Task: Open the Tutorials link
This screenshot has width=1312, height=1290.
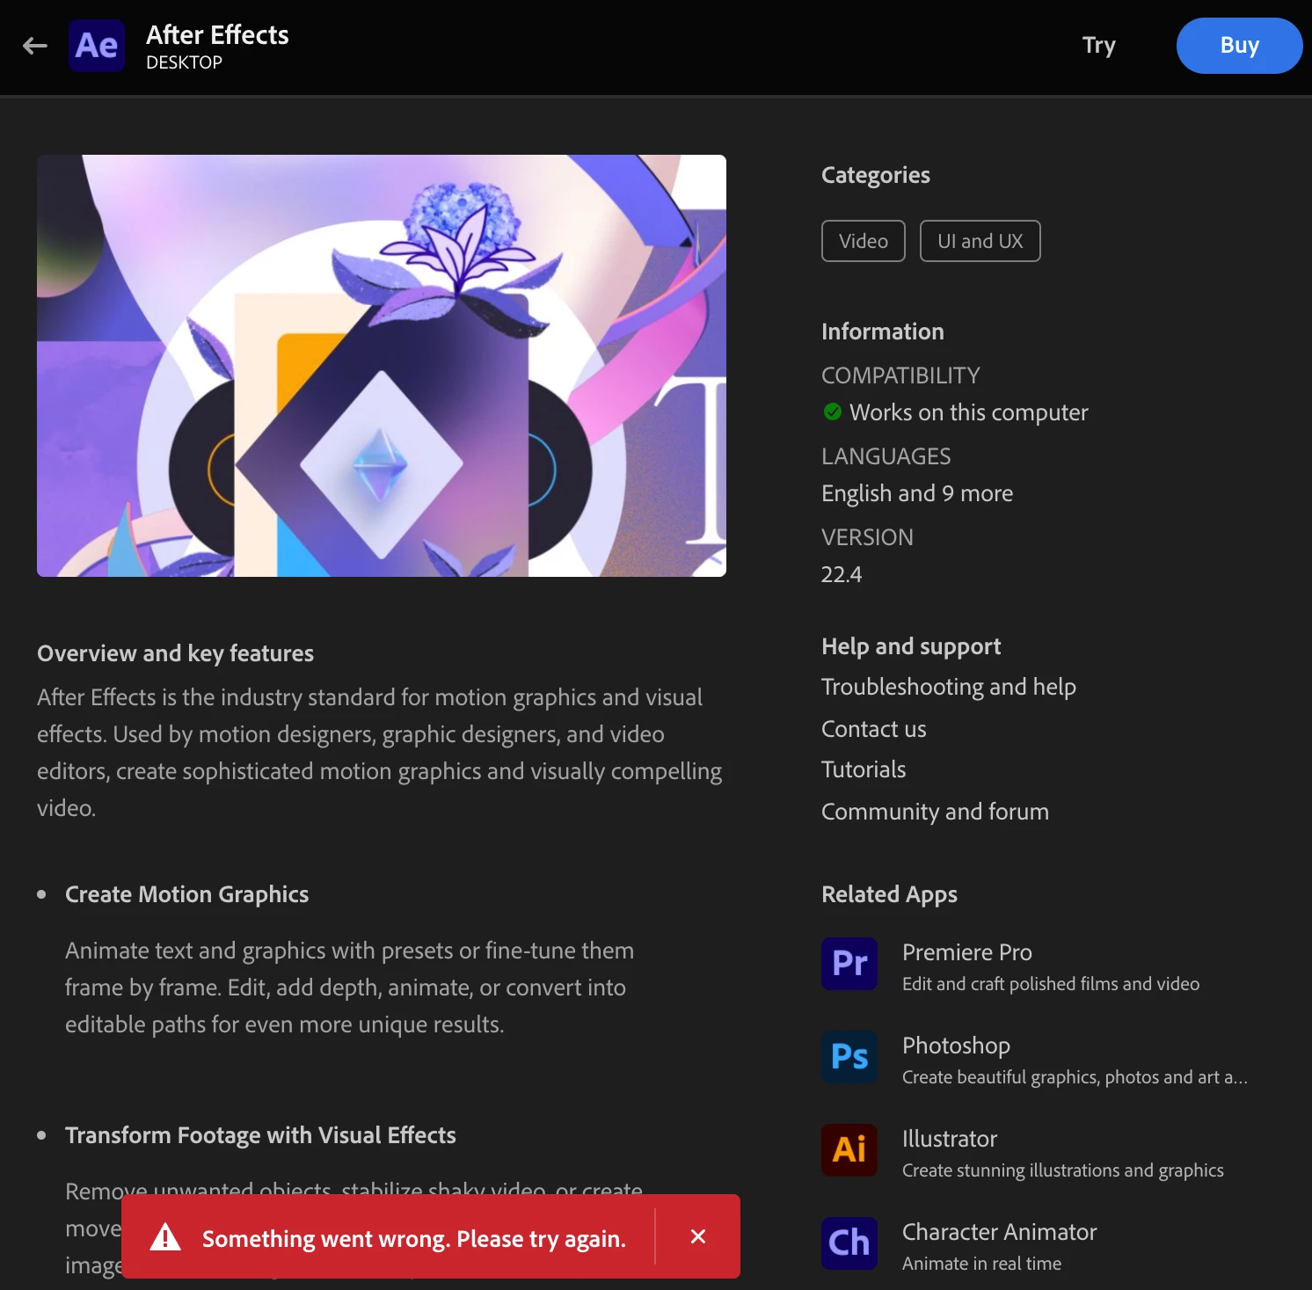Action: [x=864, y=769]
